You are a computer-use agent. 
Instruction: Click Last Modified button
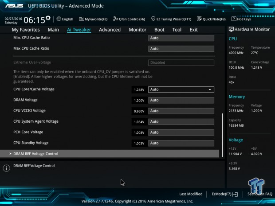point(191,194)
